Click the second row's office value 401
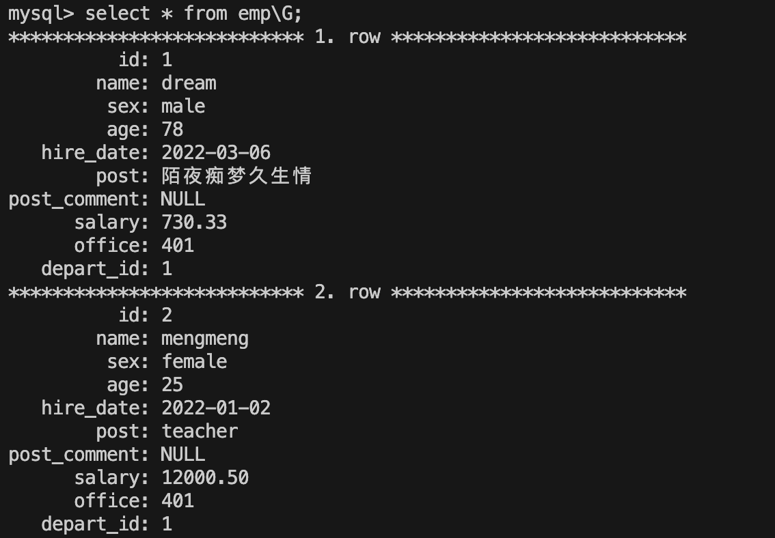The width and height of the screenshot is (775, 538). pyautogui.click(x=178, y=500)
